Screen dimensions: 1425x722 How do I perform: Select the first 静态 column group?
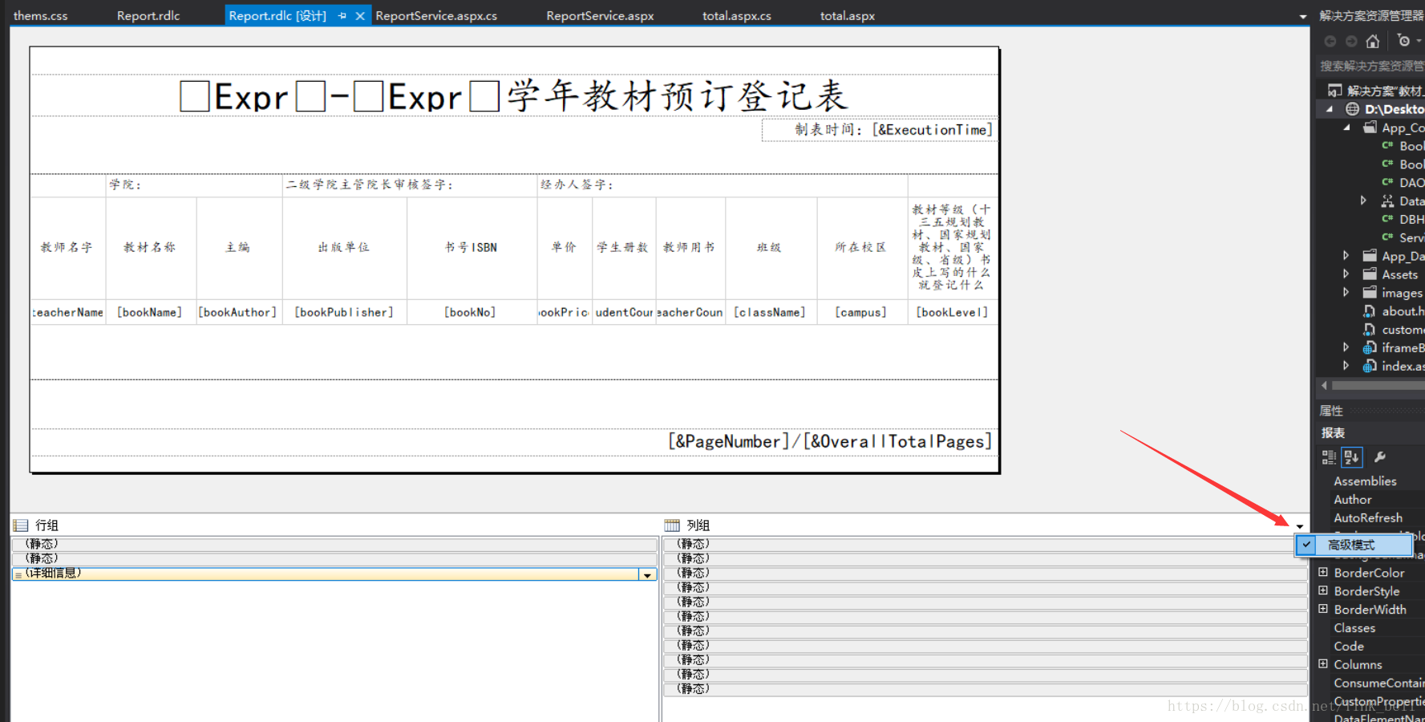[x=986, y=545]
